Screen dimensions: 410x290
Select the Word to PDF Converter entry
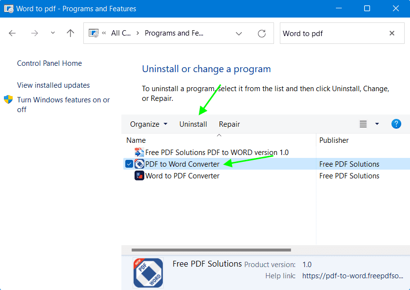point(182,176)
